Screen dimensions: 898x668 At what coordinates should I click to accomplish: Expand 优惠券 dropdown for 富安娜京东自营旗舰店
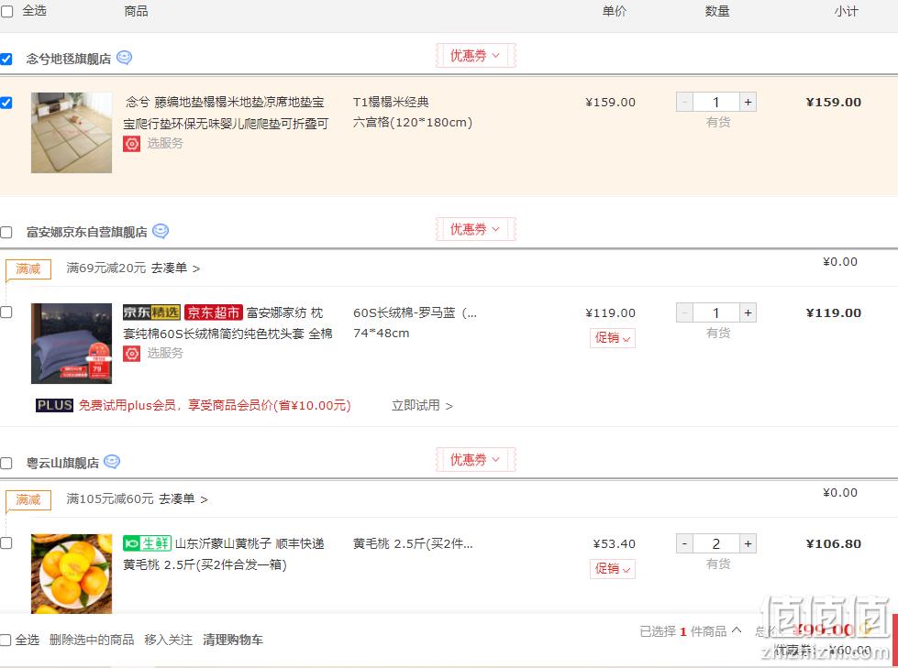(475, 229)
